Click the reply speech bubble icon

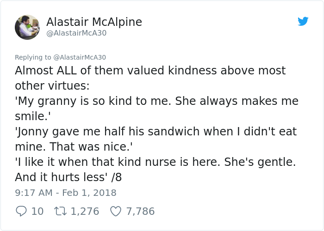(x=21, y=211)
